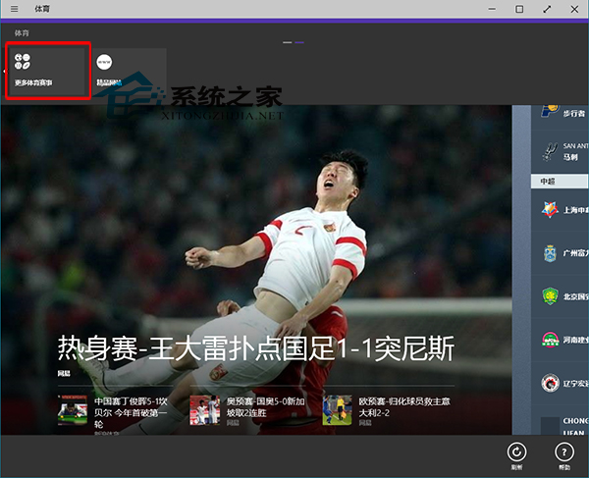Click the 更多体育赛事 sports balls icon
Screen dimensions: 589x478
pyautogui.click(x=23, y=62)
